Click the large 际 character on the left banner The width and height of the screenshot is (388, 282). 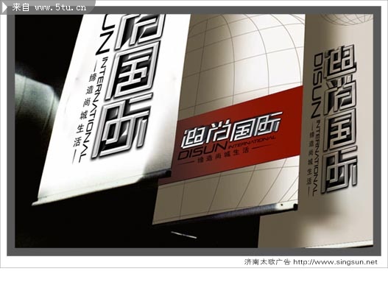click(x=121, y=130)
